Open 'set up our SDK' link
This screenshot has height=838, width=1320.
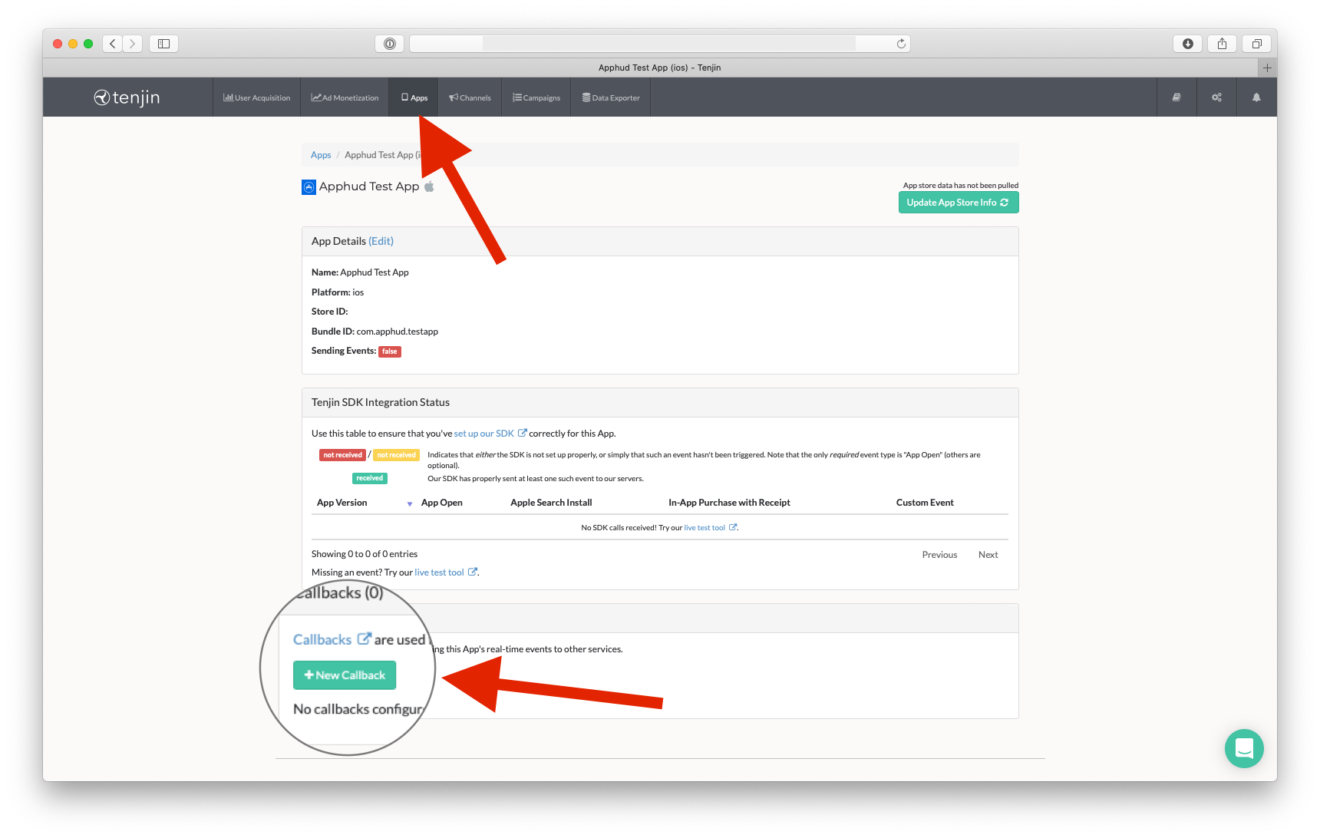(x=490, y=434)
